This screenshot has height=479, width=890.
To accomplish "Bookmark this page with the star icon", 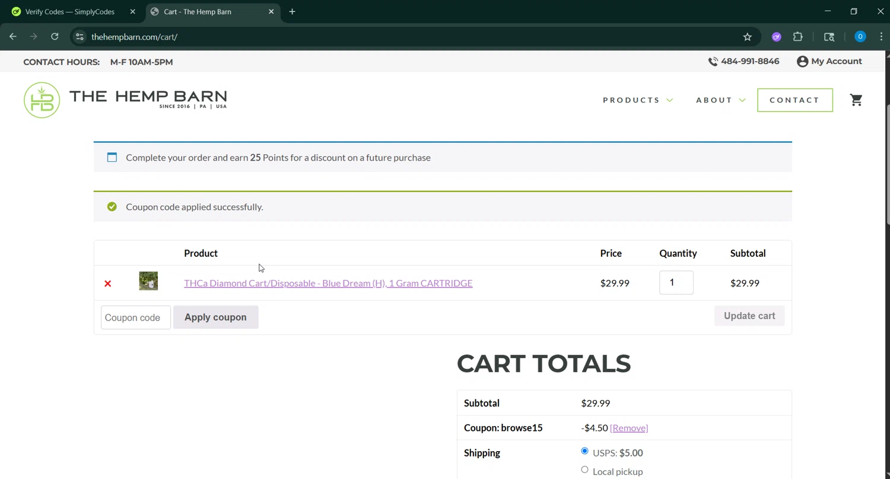I will [748, 37].
